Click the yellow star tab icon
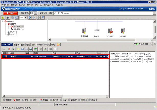Viewport: 157px width, 110px height. pos(59,45)
